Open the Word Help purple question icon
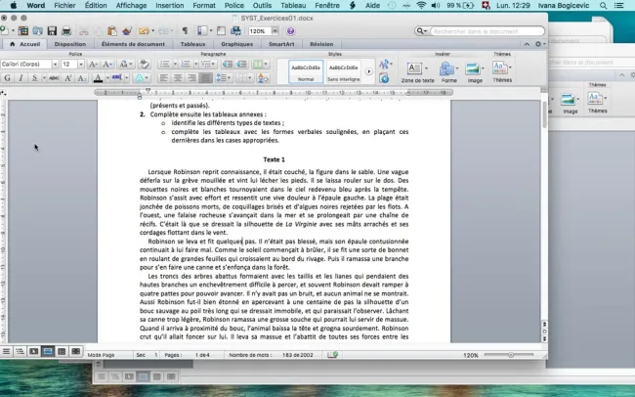Viewport: 635px width, 397px height. click(290, 31)
